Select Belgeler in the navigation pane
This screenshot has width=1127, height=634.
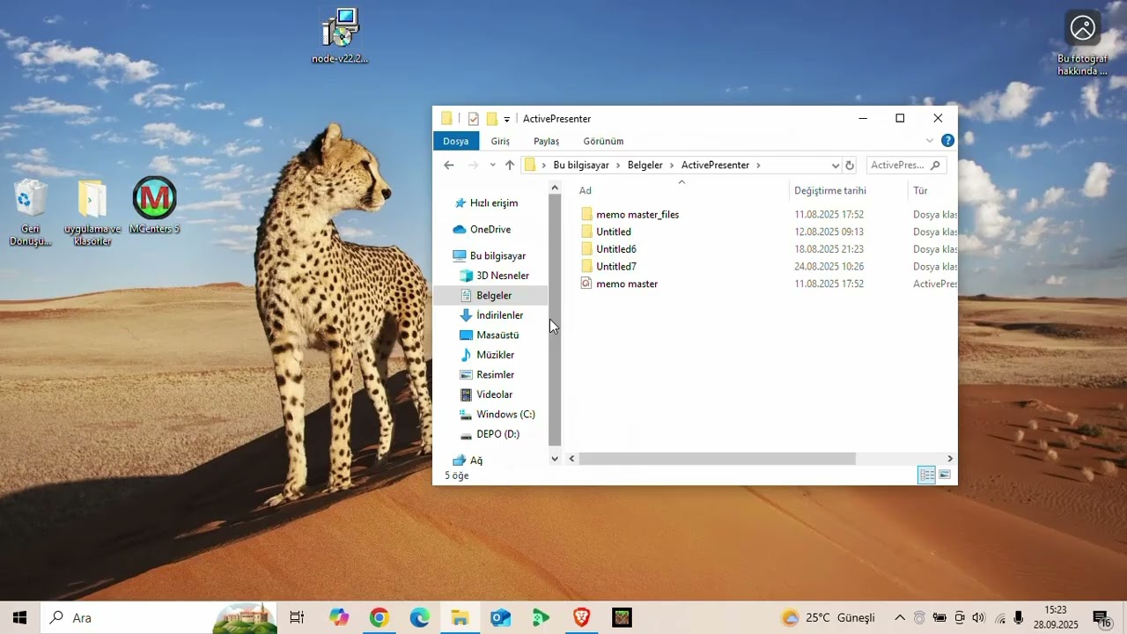click(x=490, y=296)
